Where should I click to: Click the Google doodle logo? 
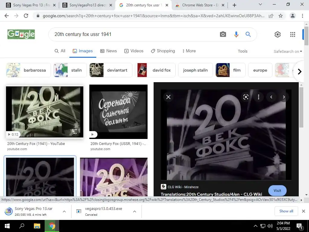(x=21, y=34)
